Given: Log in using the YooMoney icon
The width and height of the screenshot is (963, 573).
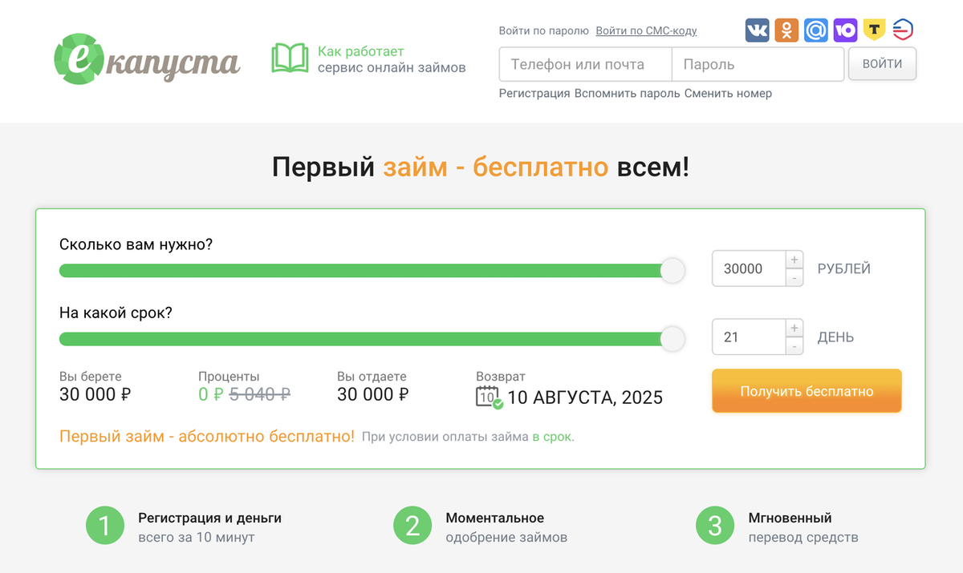Looking at the screenshot, I should coord(846,30).
